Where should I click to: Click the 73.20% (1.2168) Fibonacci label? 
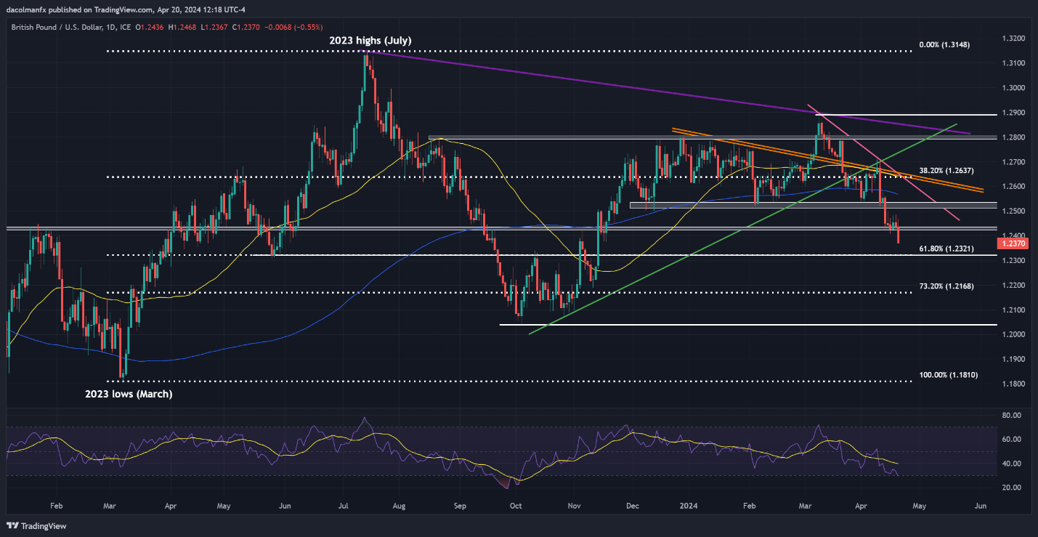click(x=944, y=286)
